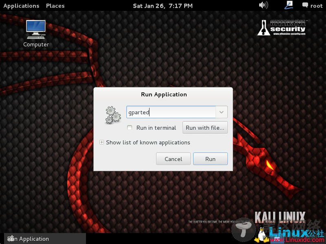Viewport: 326px width, 244px height.
Task: Click the Run Application dialog title
Action: pyautogui.click(x=164, y=94)
